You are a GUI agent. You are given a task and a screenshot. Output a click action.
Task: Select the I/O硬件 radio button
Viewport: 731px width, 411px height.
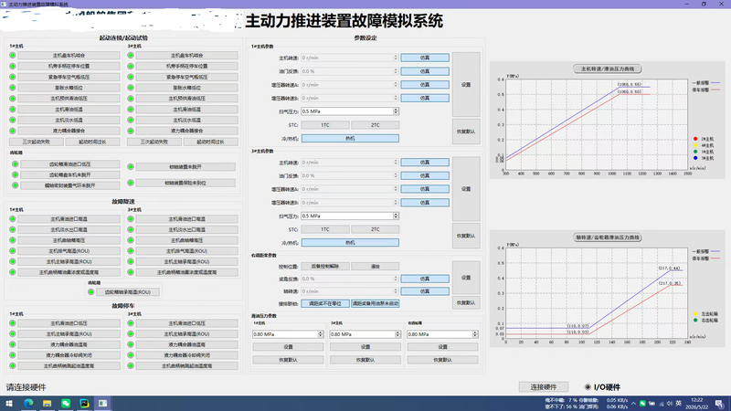click(x=588, y=387)
